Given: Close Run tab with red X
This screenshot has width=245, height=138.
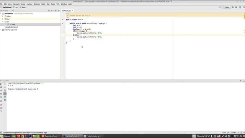Looking at the screenshot, I should pos(1,108).
